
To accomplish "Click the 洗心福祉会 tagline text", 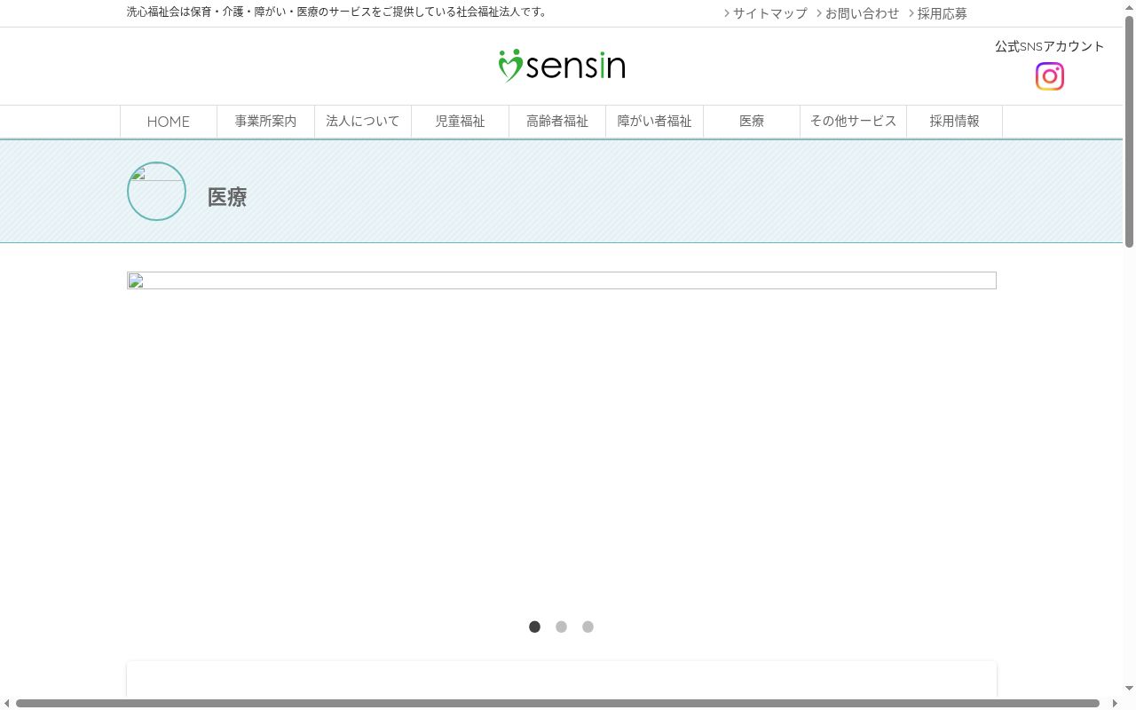I will click(339, 12).
